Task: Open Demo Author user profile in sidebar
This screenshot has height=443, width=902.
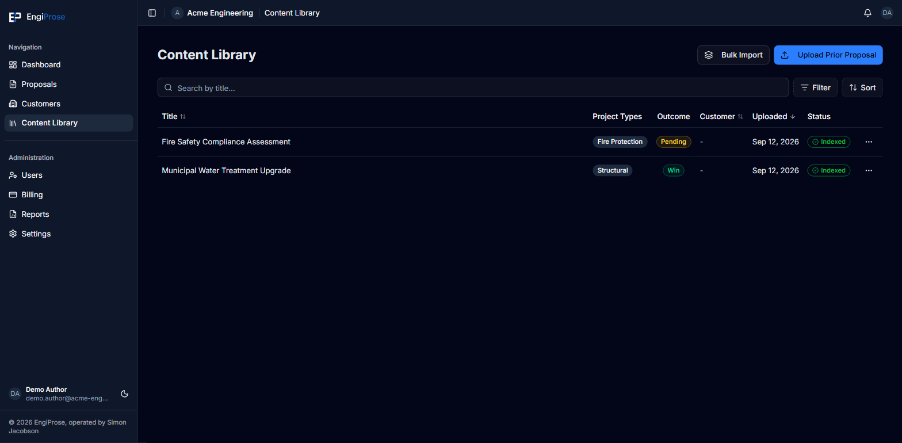Action: [x=59, y=394]
